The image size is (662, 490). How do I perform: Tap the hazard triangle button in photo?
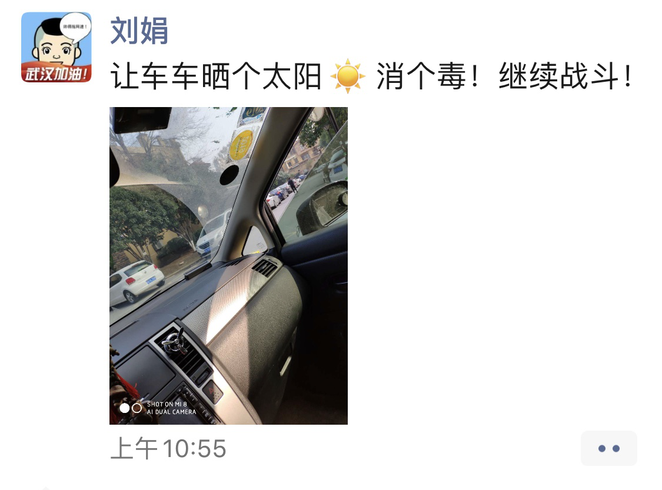pos(213,392)
